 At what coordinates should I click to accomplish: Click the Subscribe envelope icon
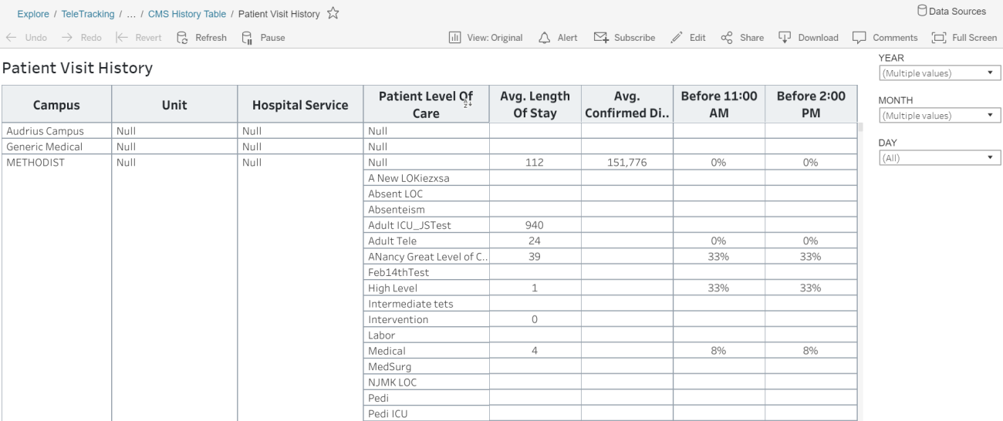coord(602,38)
